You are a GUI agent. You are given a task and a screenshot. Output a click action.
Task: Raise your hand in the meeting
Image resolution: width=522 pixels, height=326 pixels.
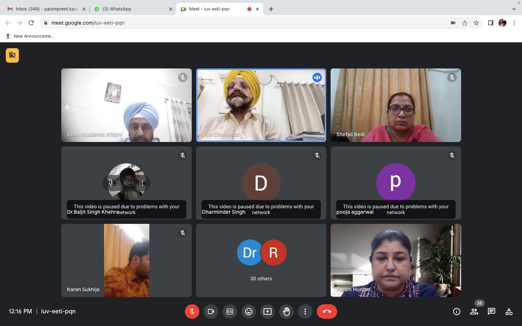coord(286,312)
